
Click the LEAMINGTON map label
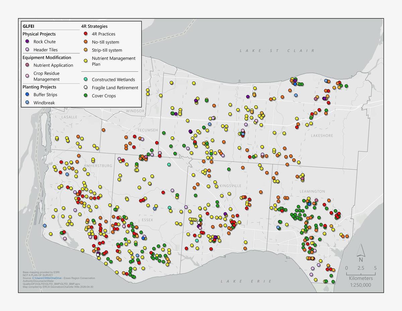[x=312, y=191]
